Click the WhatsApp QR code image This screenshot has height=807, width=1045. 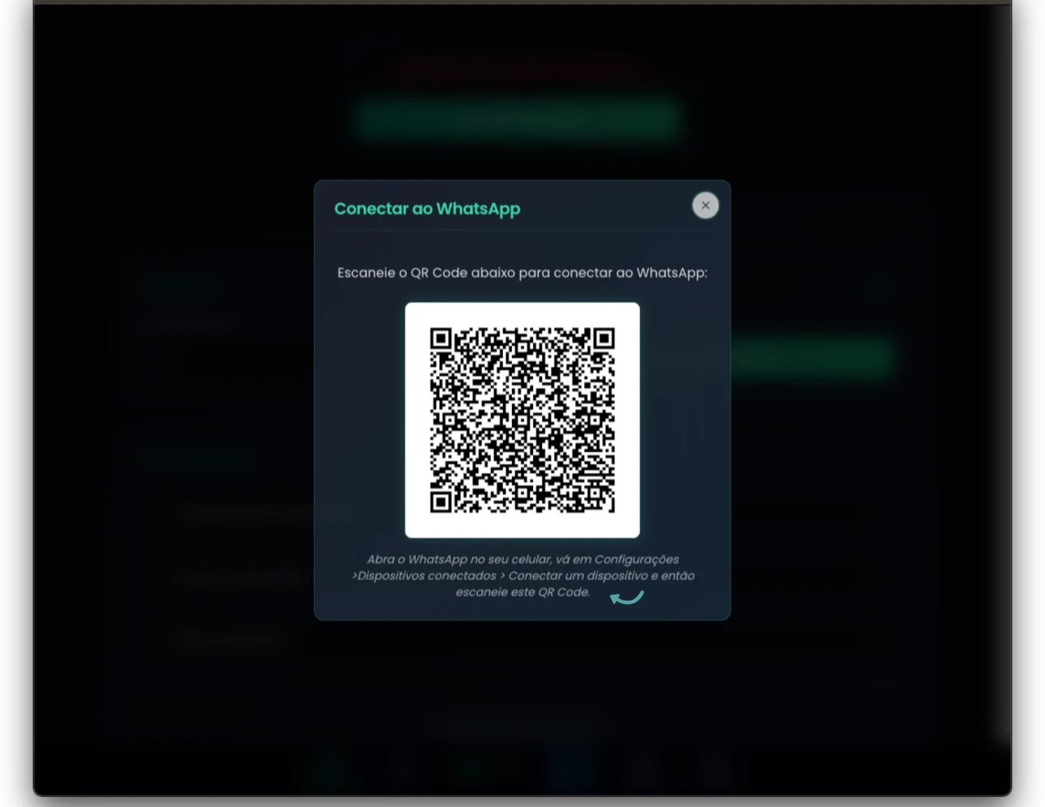pos(522,420)
